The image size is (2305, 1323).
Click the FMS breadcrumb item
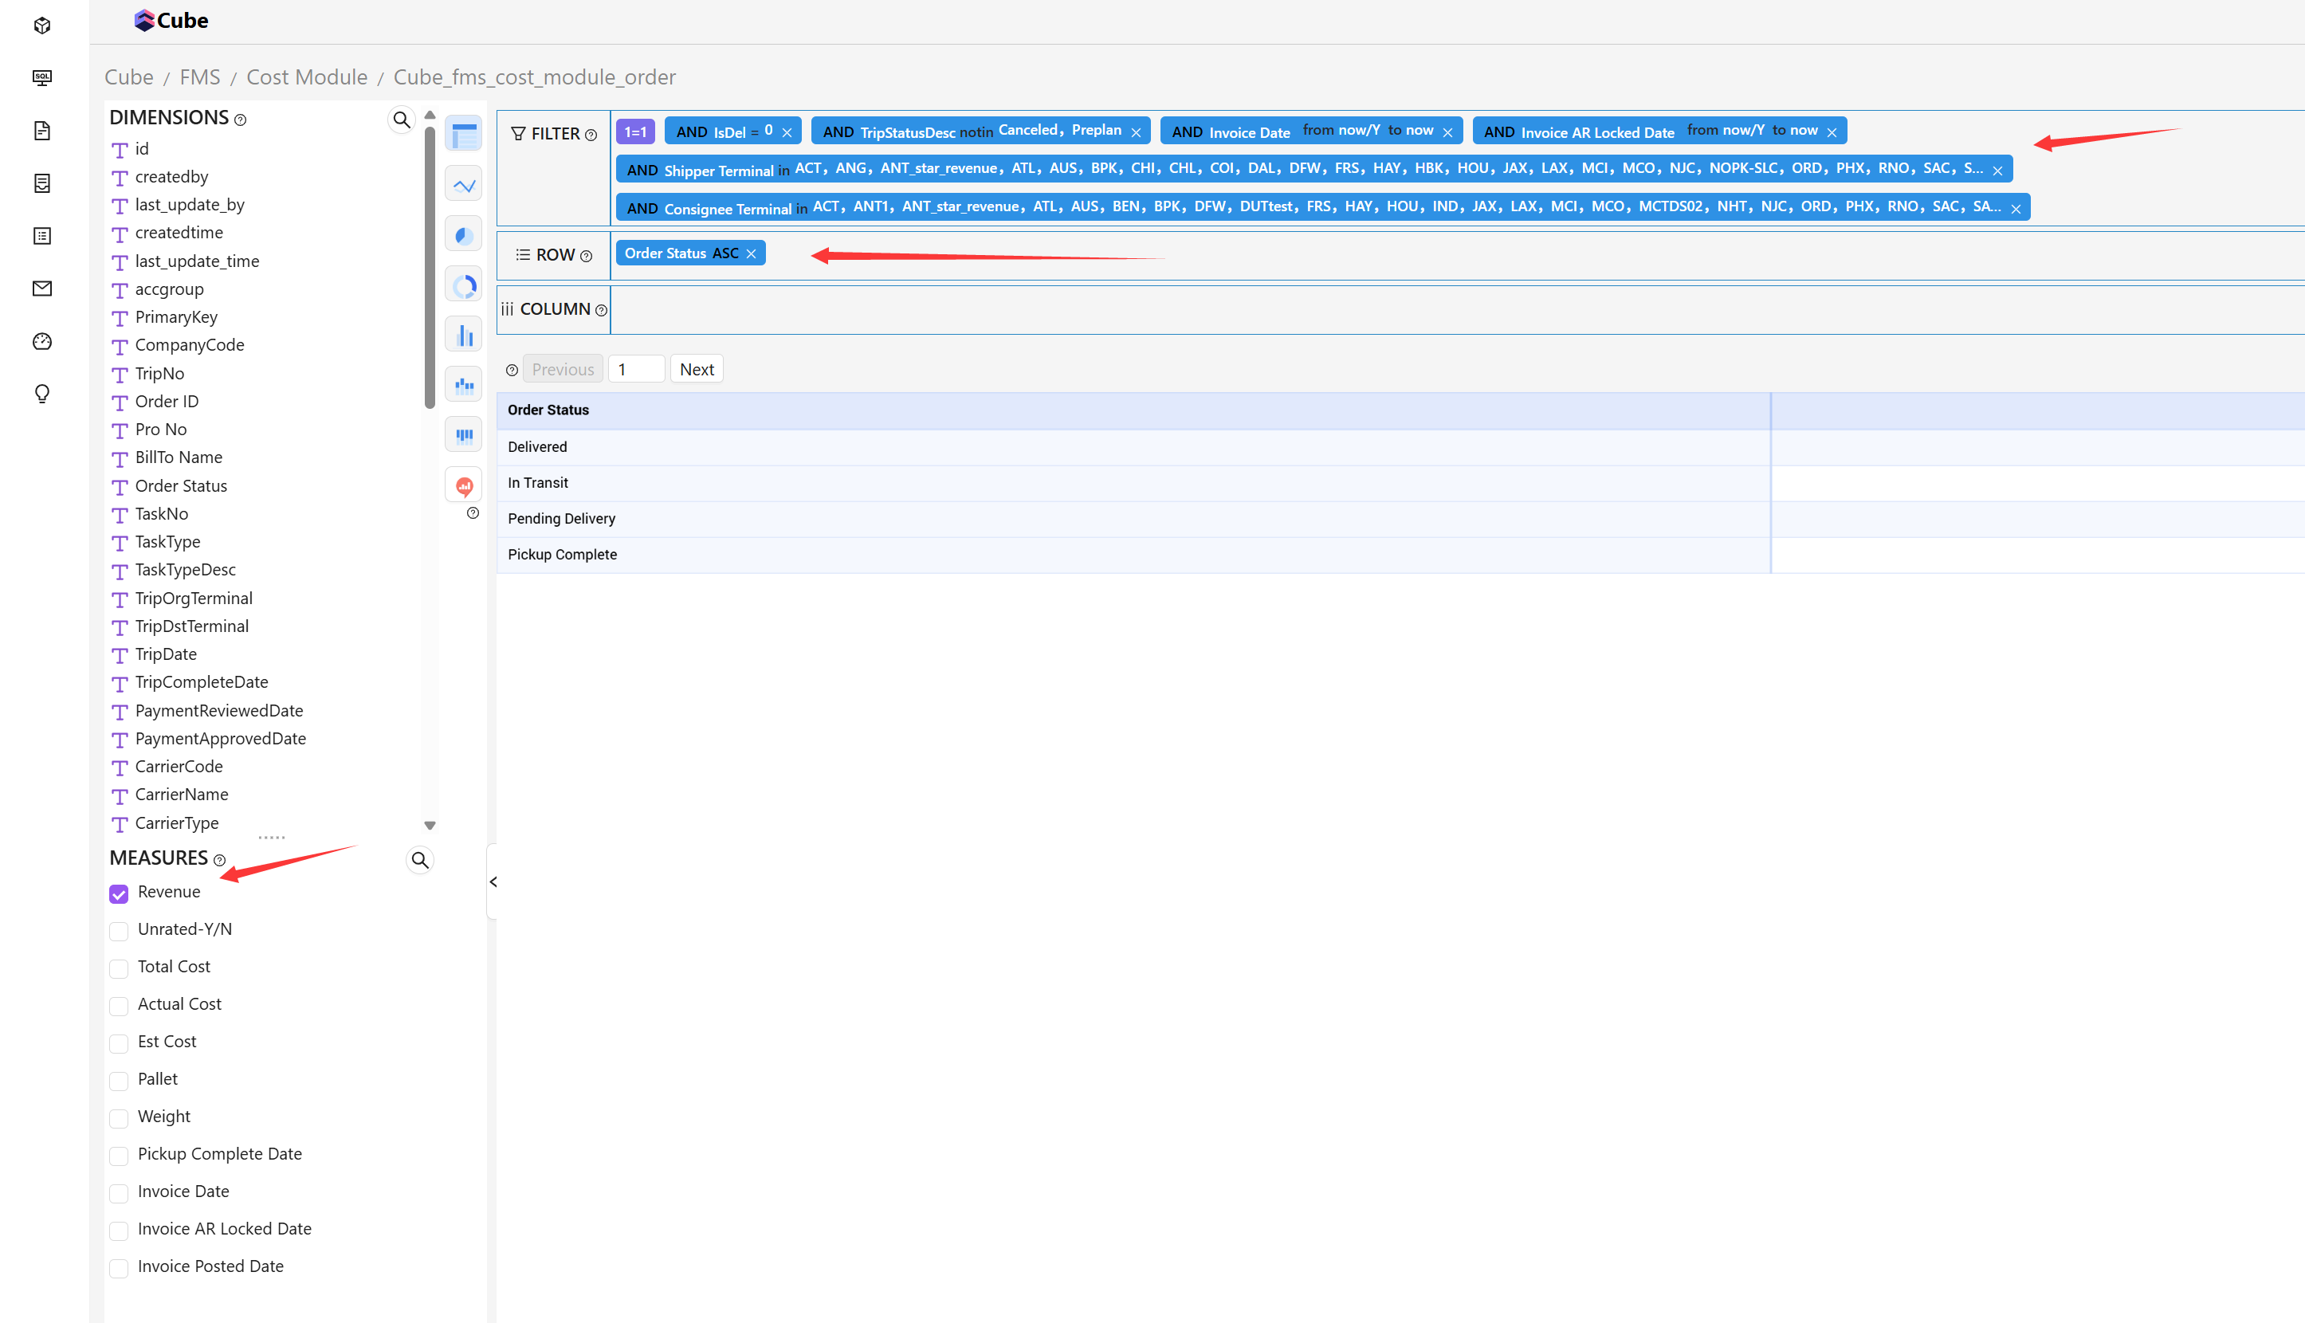tap(199, 77)
